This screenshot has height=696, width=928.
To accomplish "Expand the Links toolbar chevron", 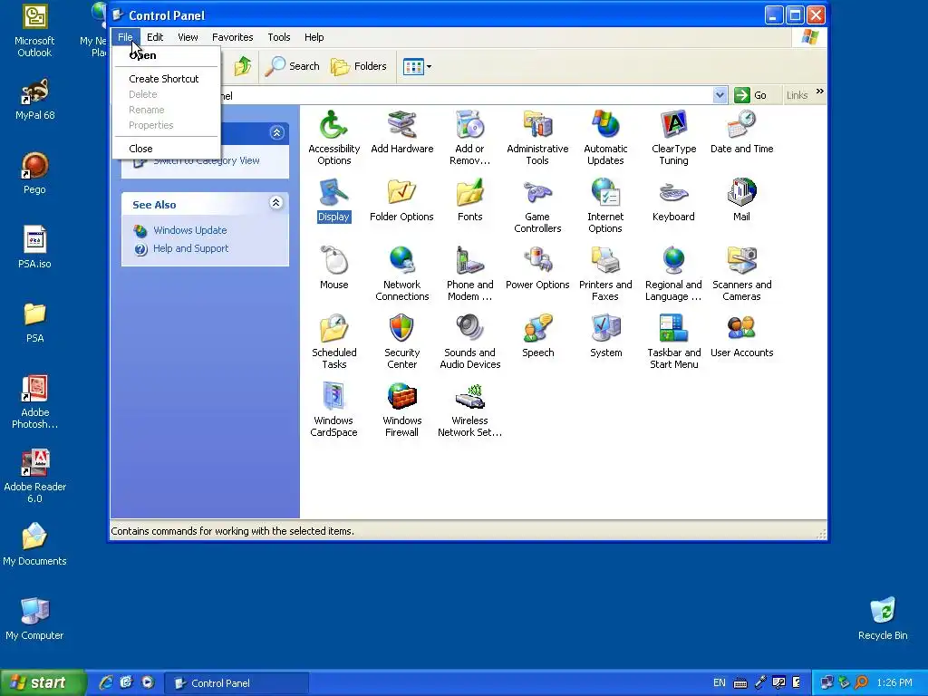I will [819, 92].
